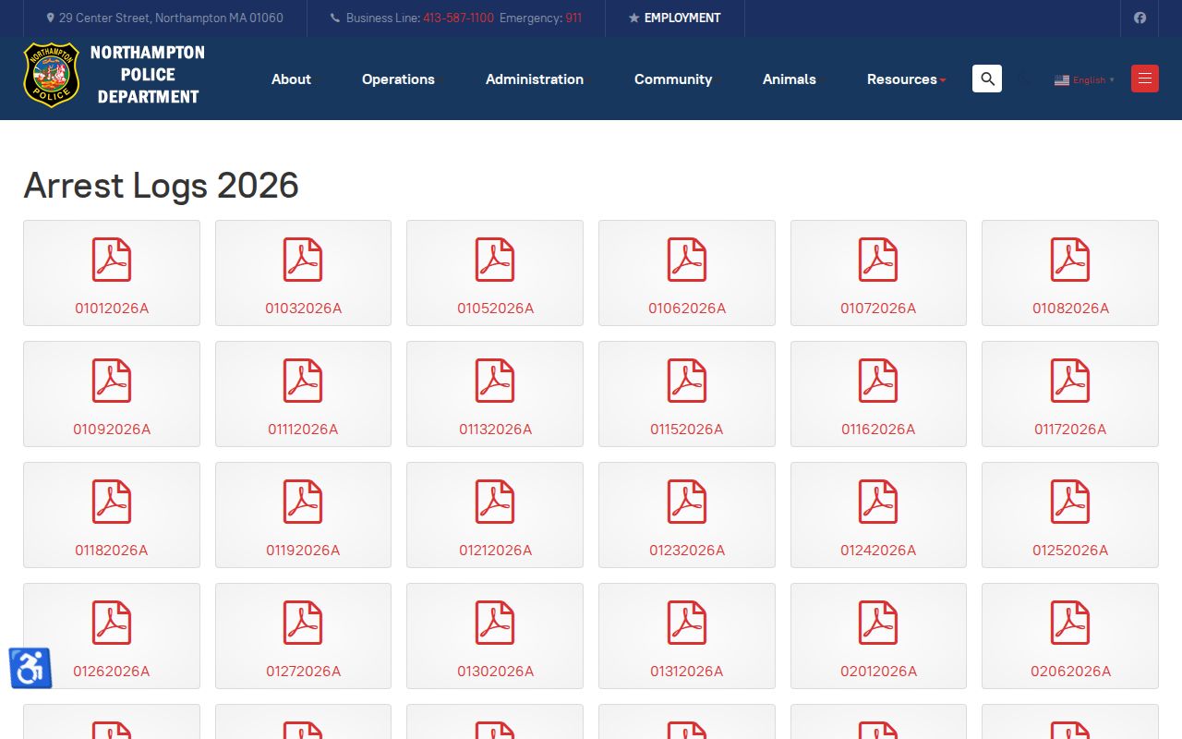The height and width of the screenshot is (739, 1182).
Task: Open PDF icon for 01032026A
Action: point(303,260)
